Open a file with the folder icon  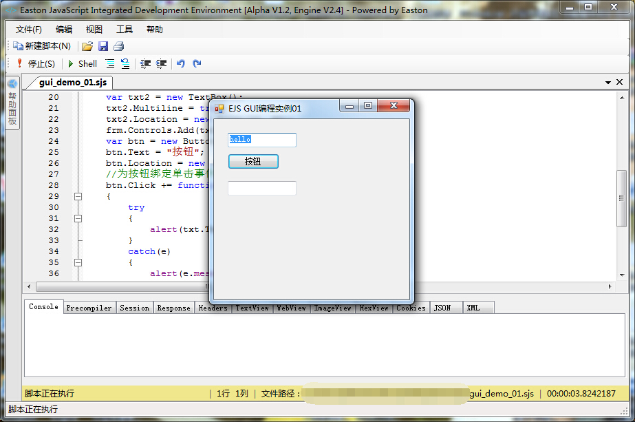point(87,46)
